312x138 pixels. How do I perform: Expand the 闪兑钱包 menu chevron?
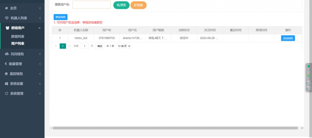(40, 54)
